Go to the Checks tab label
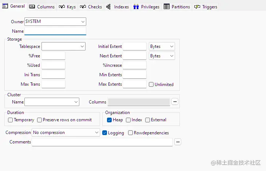Screen dimensions: 266x171 tap(95, 7)
